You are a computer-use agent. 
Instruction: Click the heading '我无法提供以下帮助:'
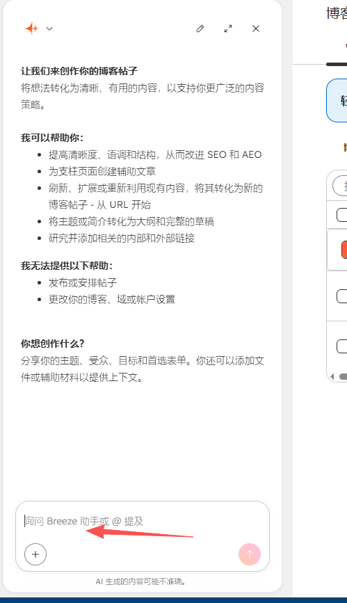pyautogui.click(x=67, y=266)
